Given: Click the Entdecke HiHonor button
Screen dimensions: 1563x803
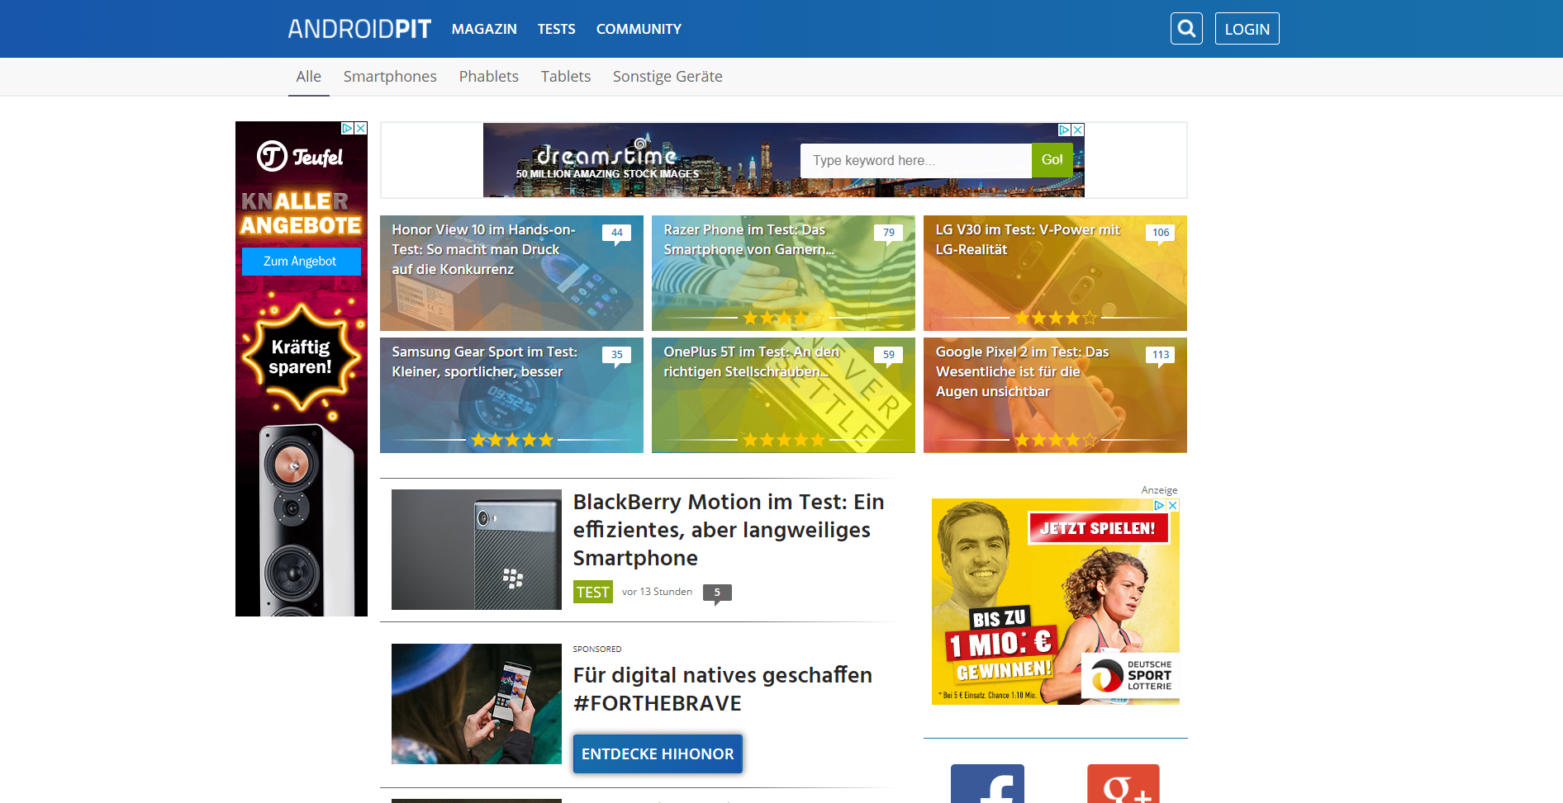Looking at the screenshot, I should pyautogui.click(x=658, y=753).
